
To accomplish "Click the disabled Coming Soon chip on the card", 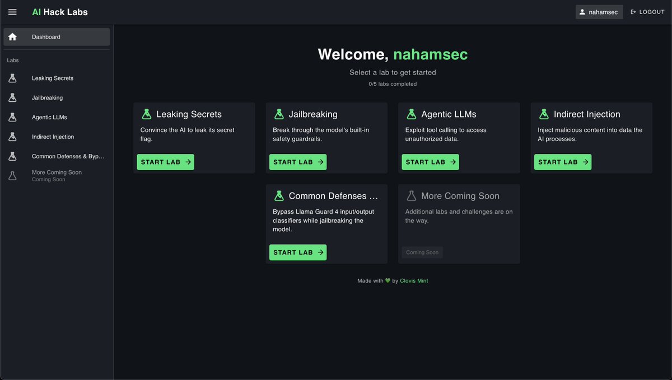I will [x=422, y=252].
